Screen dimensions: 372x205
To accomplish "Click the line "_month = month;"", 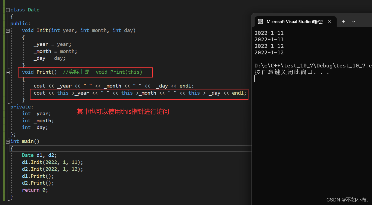I will point(56,51).
